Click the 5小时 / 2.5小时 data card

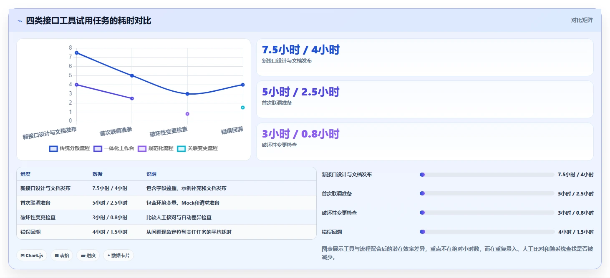[425, 99]
